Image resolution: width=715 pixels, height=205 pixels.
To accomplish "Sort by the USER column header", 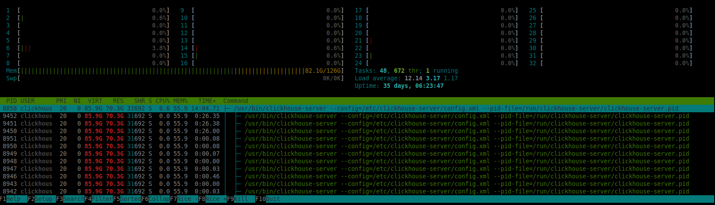I will pos(28,101).
